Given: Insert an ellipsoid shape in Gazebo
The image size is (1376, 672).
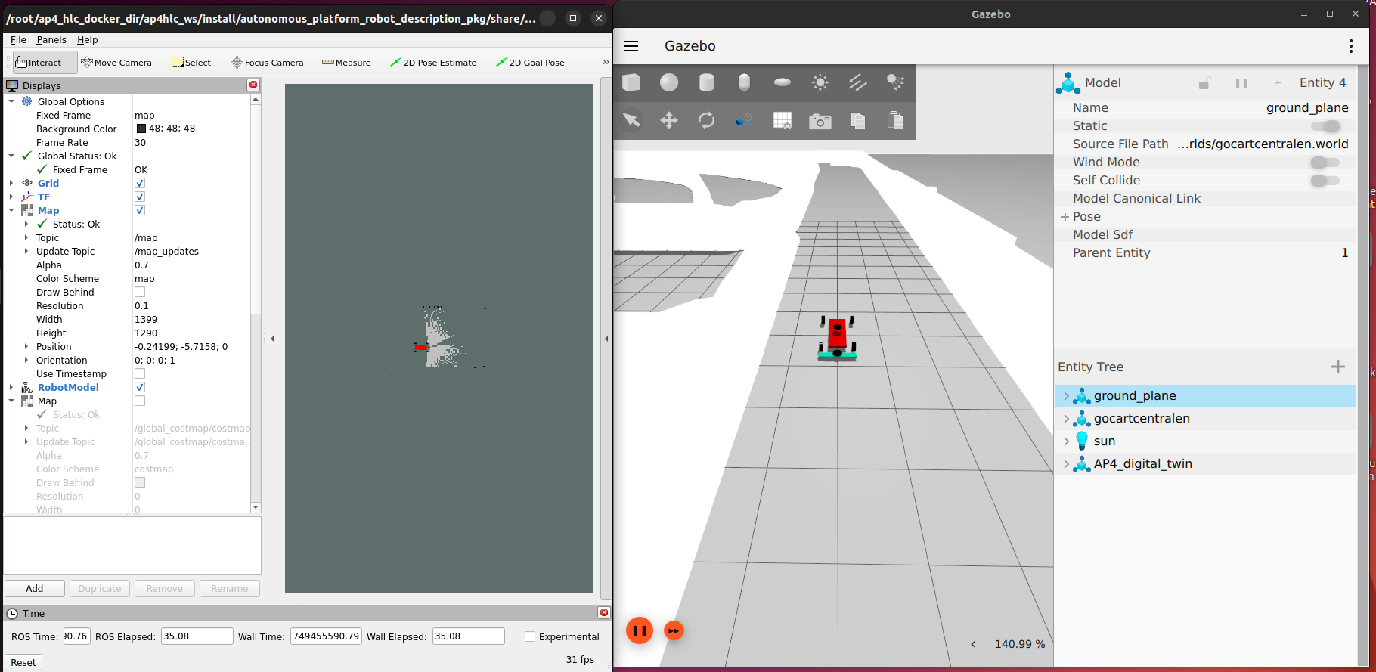Looking at the screenshot, I should click(783, 82).
